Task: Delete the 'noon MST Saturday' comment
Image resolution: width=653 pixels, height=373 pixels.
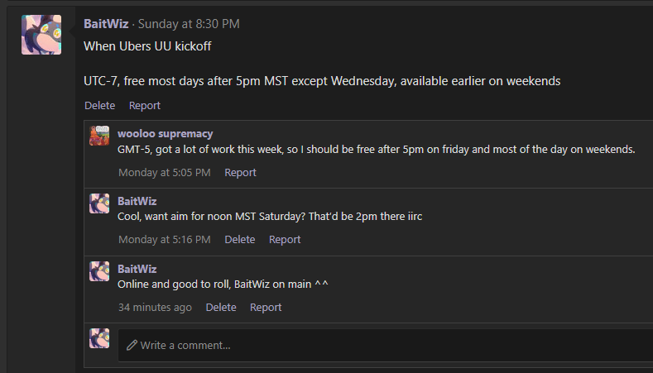Action: (x=239, y=239)
